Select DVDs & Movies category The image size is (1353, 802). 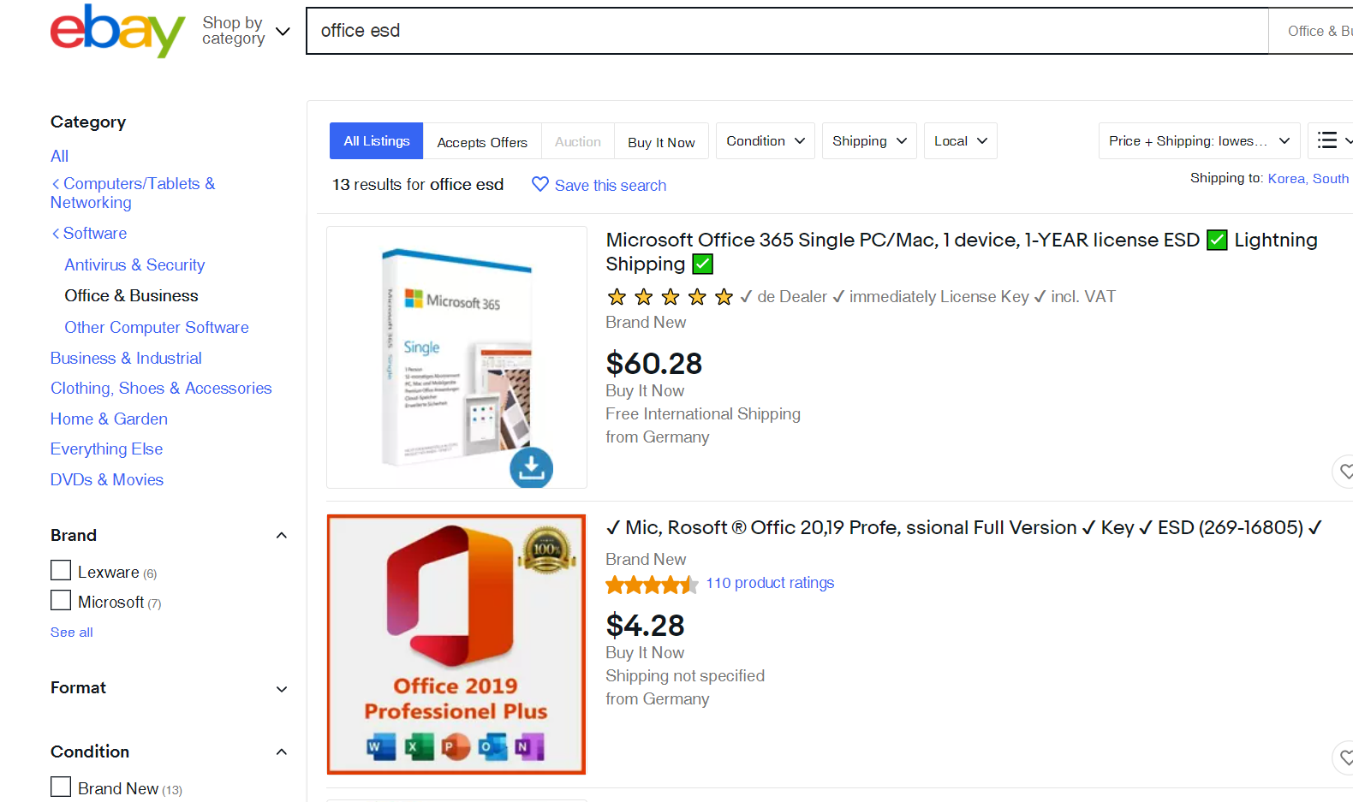[107, 479]
